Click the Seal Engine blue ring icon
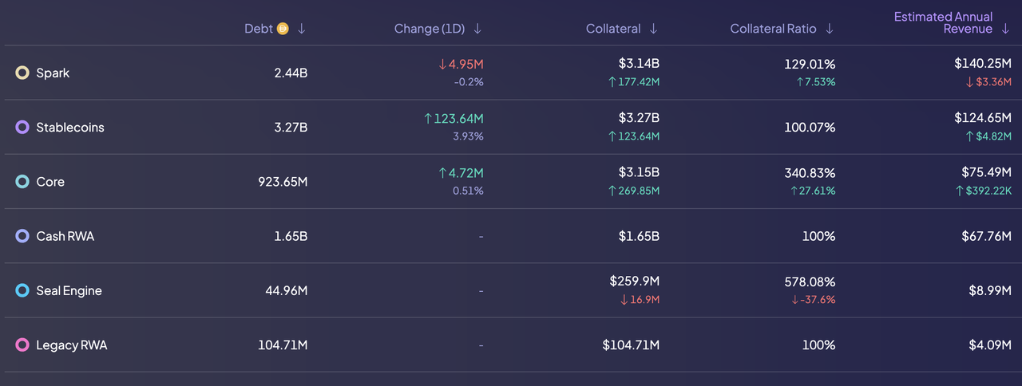This screenshot has height=386, width=1022. [x=22, y=291]
